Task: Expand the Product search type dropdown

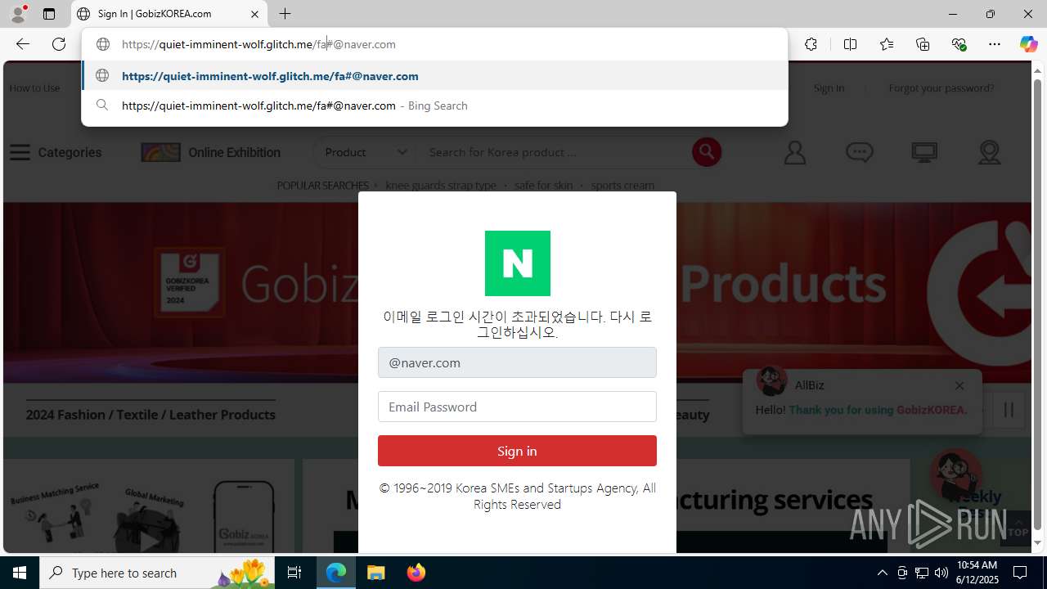Action: 366,152
